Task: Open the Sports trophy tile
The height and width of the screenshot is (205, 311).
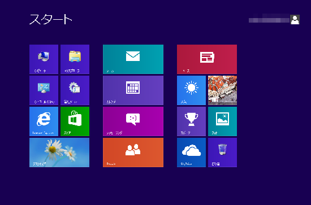Action: tap(191, 121)
